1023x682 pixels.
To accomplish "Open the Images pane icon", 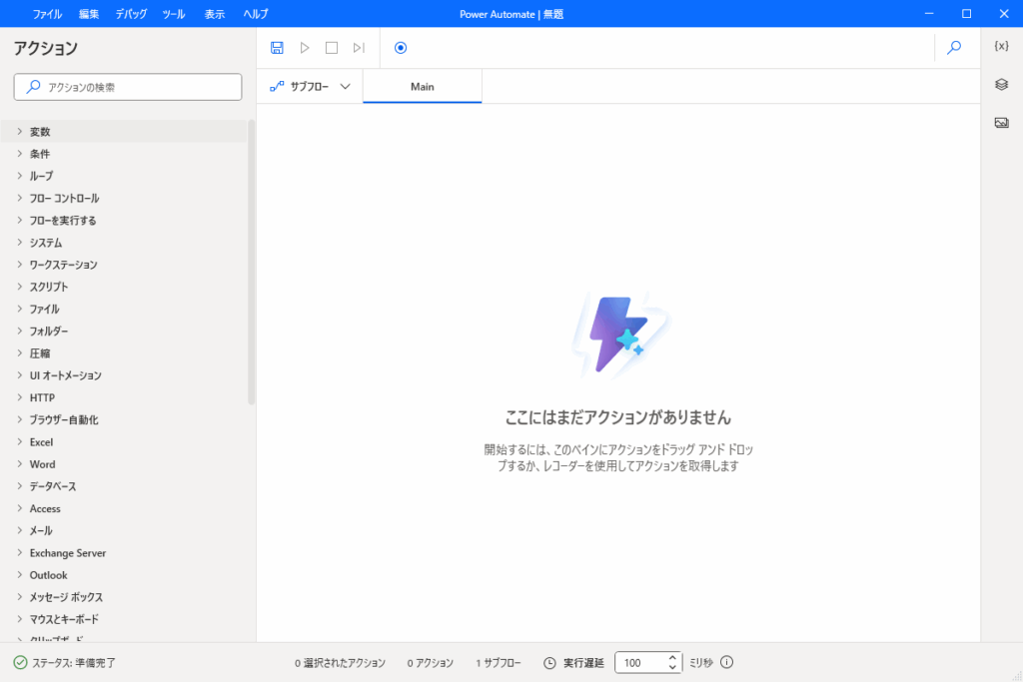I will point(1002,123).
